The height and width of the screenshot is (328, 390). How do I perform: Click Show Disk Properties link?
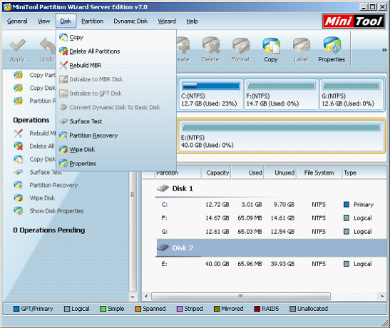coord(56,211)
